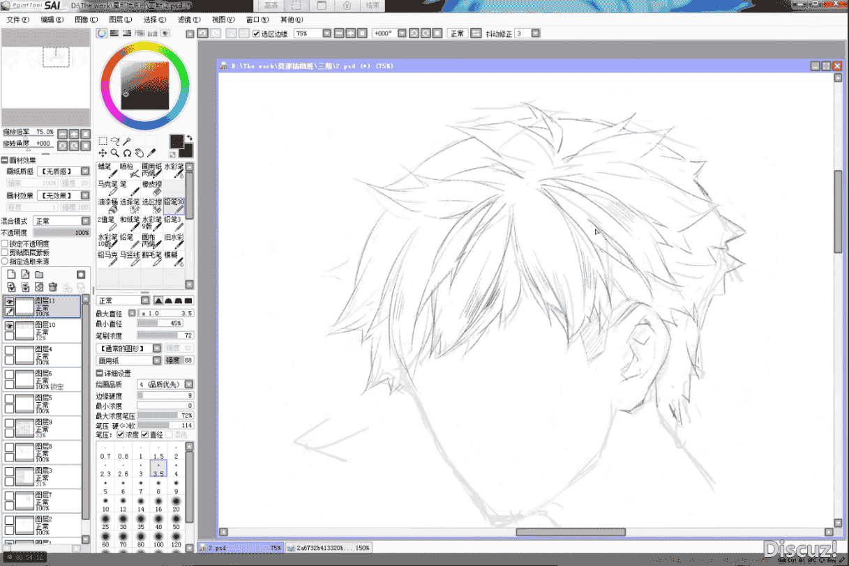The height and width of the screenshot is (566, 849).
Task: Open the 75% zoom dropdown in toolbar
Action: click(x=326, y=33)
